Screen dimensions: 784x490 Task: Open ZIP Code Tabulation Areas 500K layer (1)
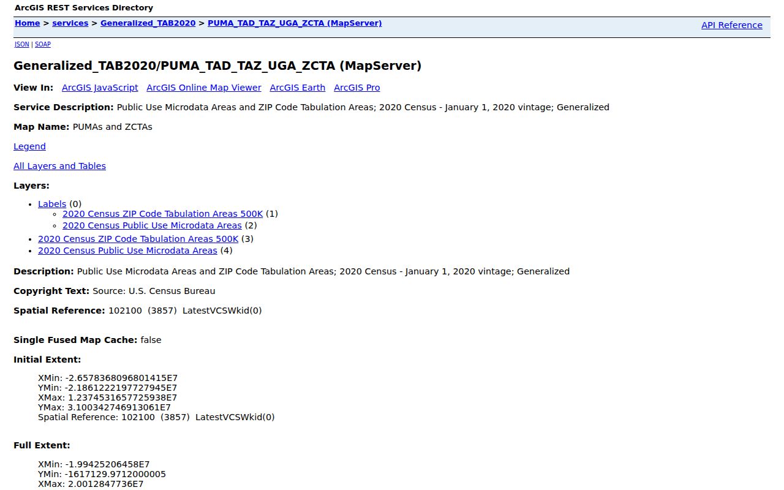tap(163, 214)
